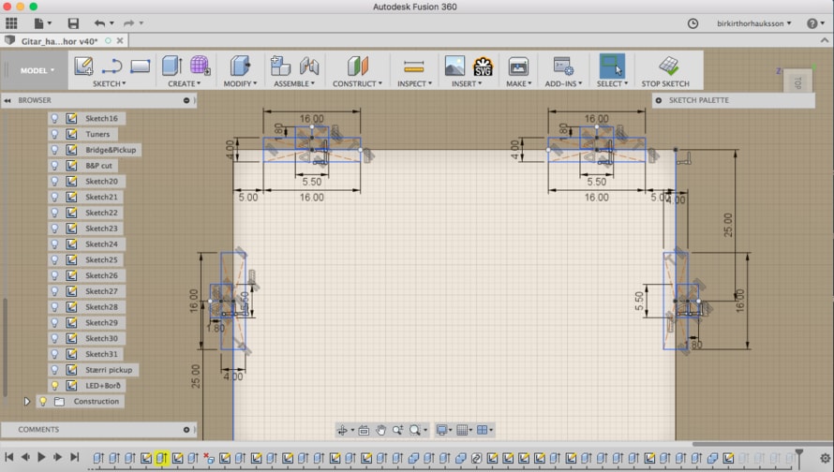Open Grid and Snaps dropdown
The image size is (834, 472).
pyautogui.click(x=465, y=430)
